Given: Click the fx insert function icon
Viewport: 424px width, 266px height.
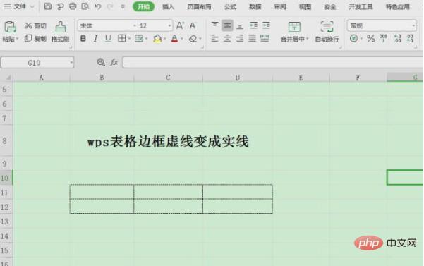Looking at the screenshot, I should coord(114,63).
